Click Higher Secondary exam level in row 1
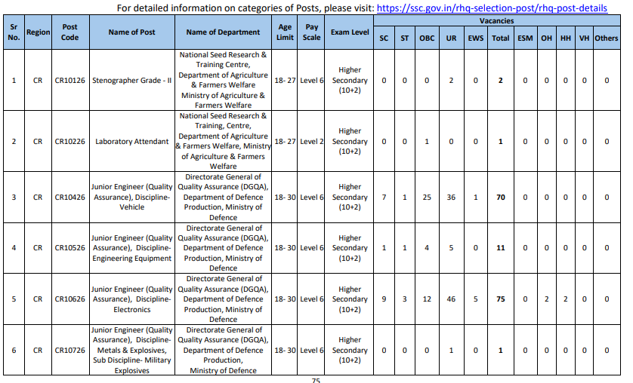633x383 pixels. pos(350,80)
